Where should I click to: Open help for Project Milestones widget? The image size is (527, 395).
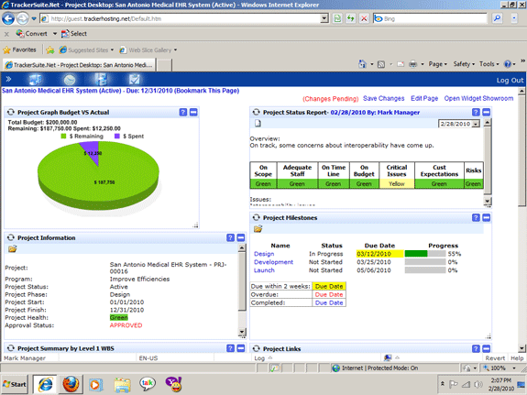click(476, 217)
